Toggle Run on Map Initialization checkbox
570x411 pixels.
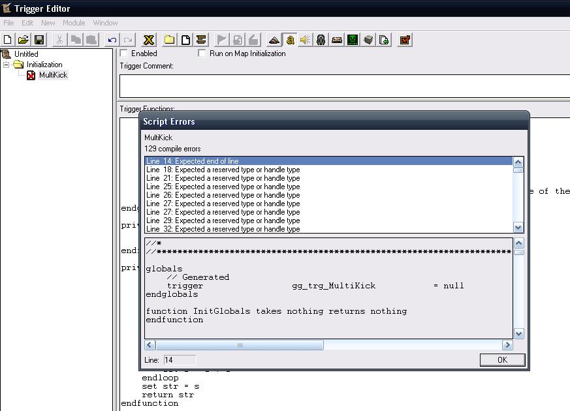202,53
